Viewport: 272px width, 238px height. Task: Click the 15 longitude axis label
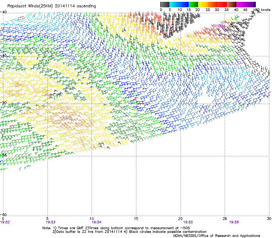click(x=136, y=219)
